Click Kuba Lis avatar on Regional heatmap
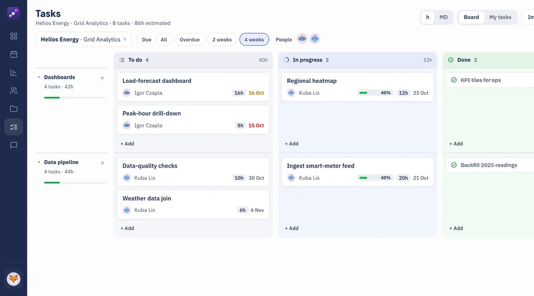This screenshot has width=534, height=296. click(x=291, y=93)
